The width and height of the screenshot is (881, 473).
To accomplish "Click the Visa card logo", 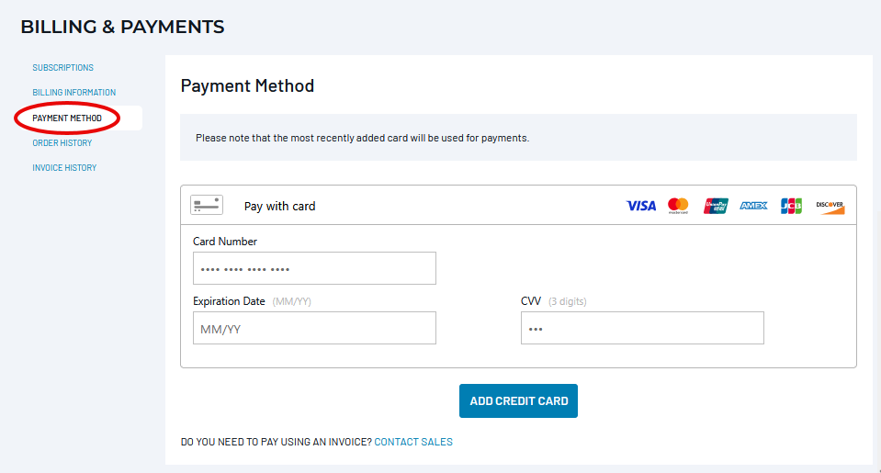I will 641,206.
